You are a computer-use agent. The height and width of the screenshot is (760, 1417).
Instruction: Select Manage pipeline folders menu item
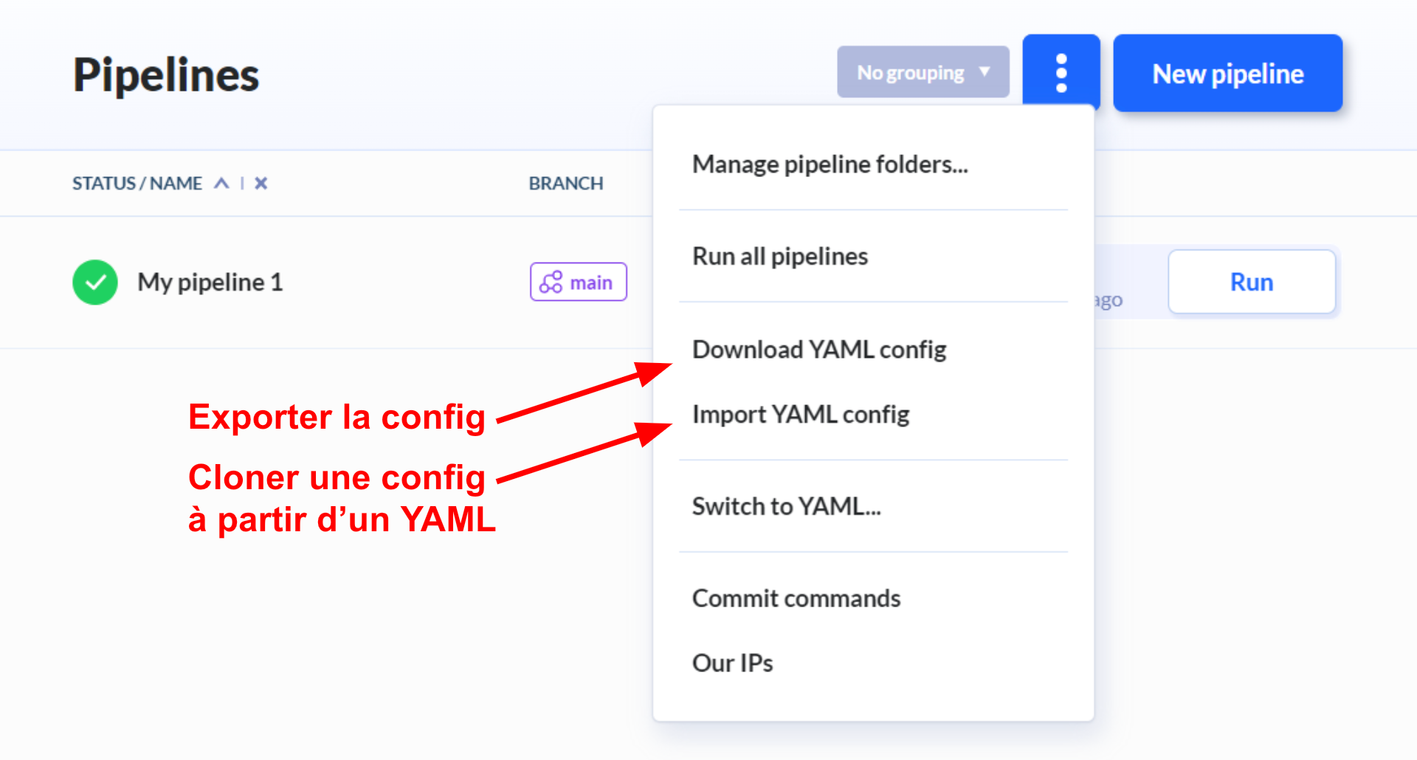point(830,164)
